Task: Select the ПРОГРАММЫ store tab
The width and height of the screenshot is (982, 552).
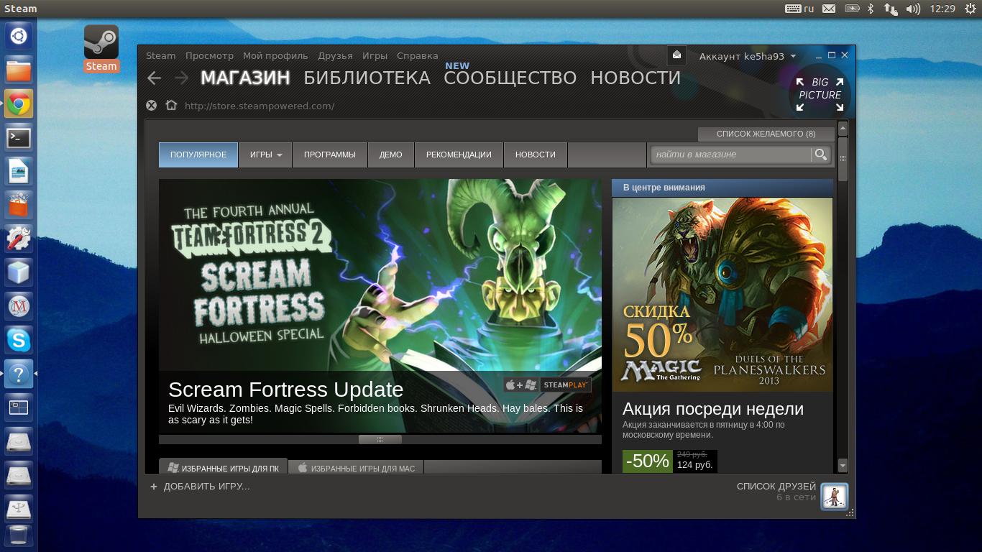Action: coord(330,155)
